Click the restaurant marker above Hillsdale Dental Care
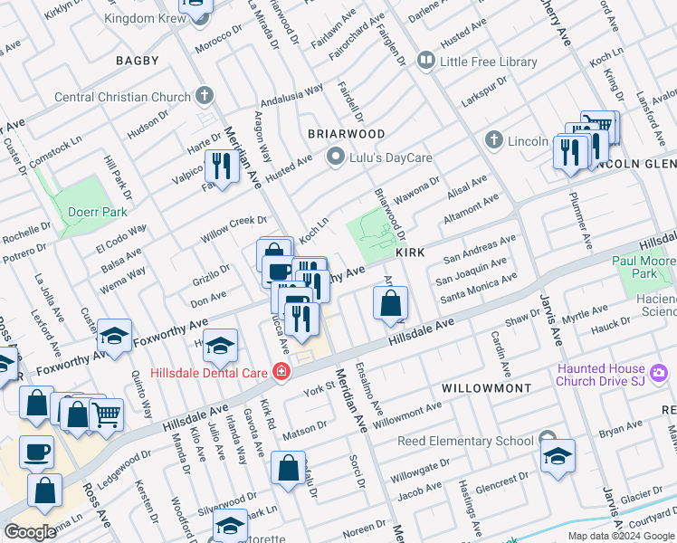677x543 pixels. tap(301, 319)
